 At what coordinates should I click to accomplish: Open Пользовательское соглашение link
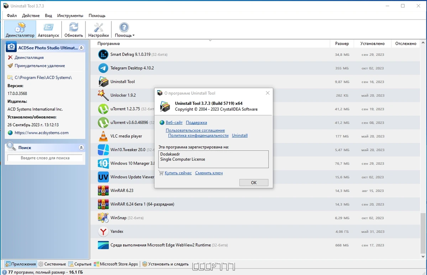pyautogui.click(x=195, y=130)
